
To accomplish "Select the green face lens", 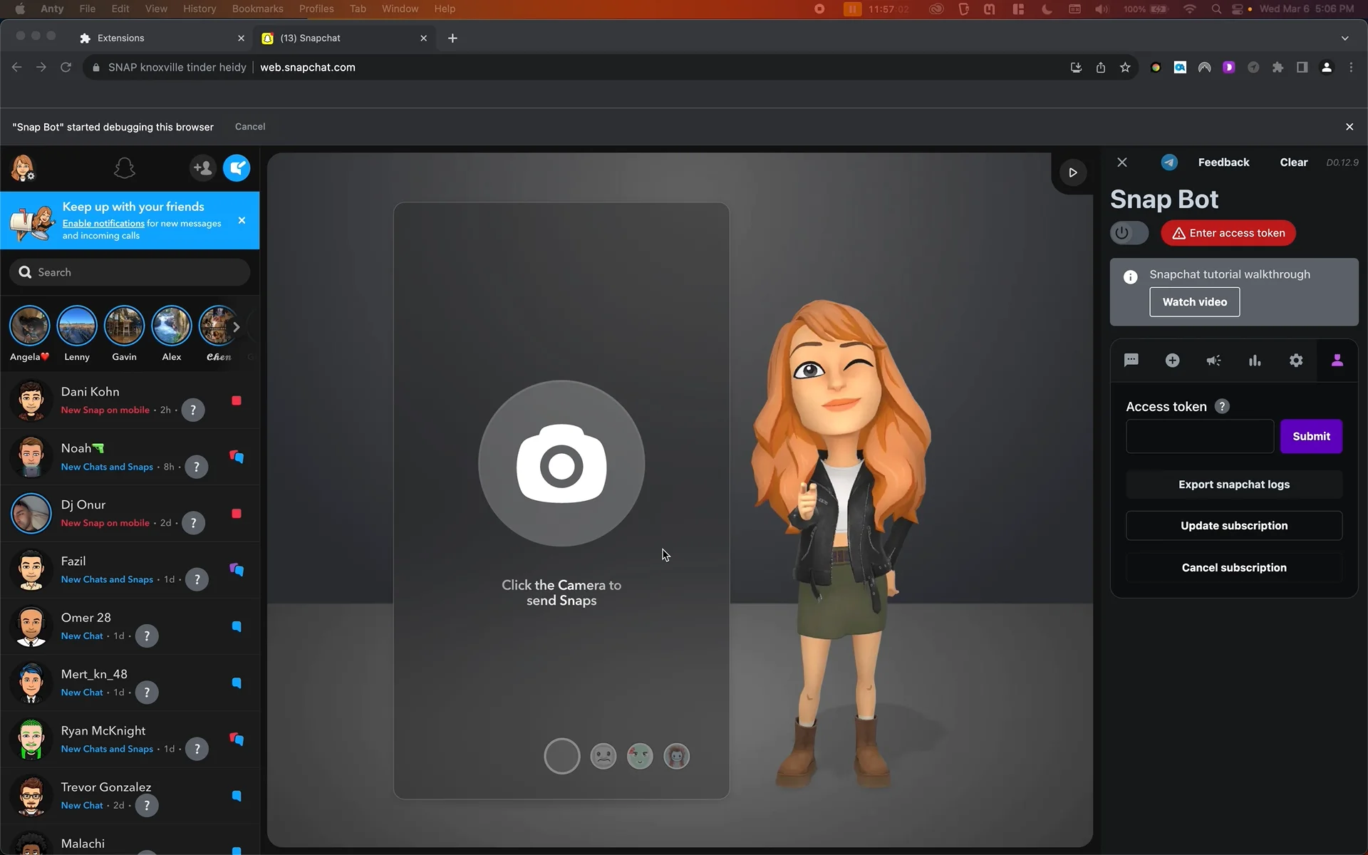I will coord(640,756).
